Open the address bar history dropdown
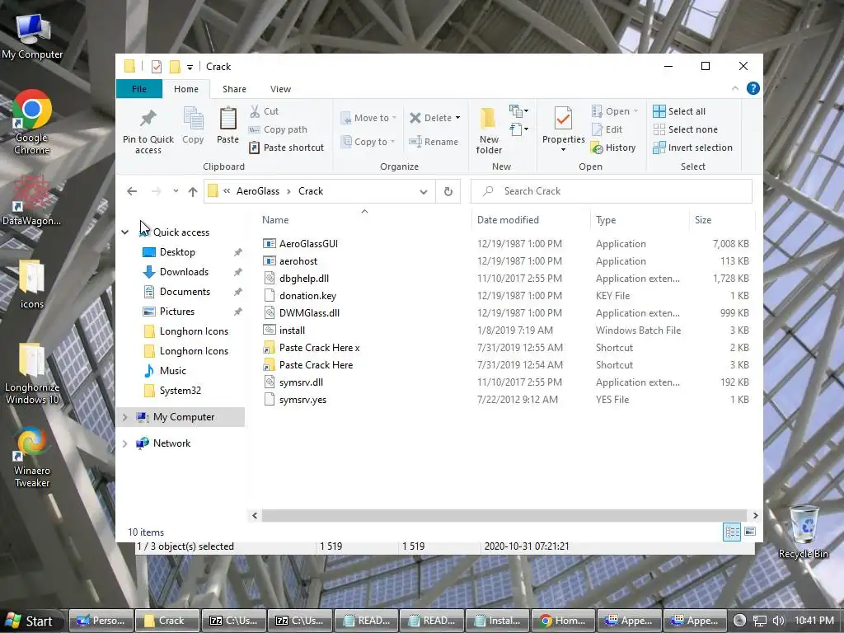The width and height of the screenshot is (844, 633). click(424, 191)
